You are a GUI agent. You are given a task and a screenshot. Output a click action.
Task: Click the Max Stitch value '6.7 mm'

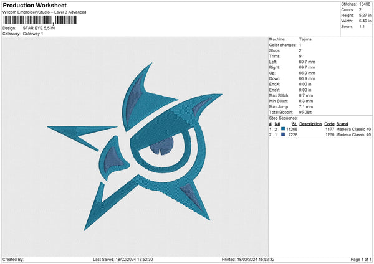306,95
